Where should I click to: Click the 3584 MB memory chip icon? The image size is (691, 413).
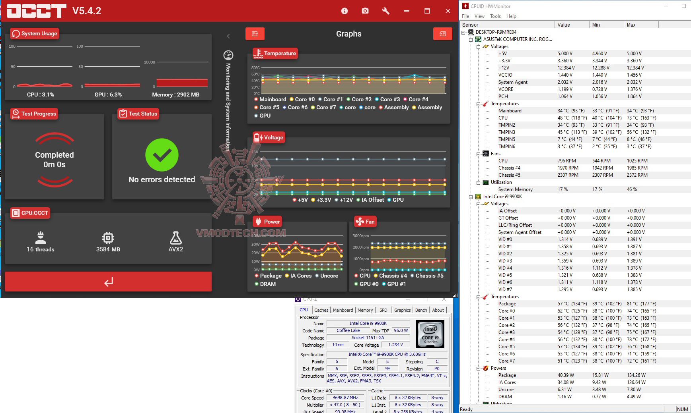click(108, 238)
